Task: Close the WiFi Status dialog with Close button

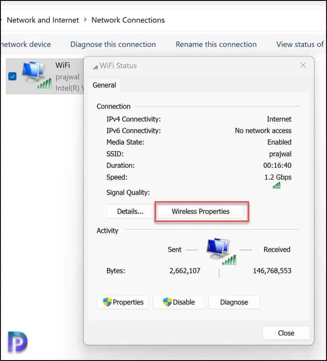Action: (x=286, y=333)
